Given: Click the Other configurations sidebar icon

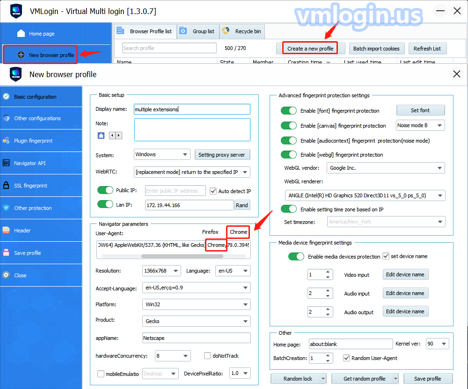Looking at the screenshot, I should click(x=6, y=118).
